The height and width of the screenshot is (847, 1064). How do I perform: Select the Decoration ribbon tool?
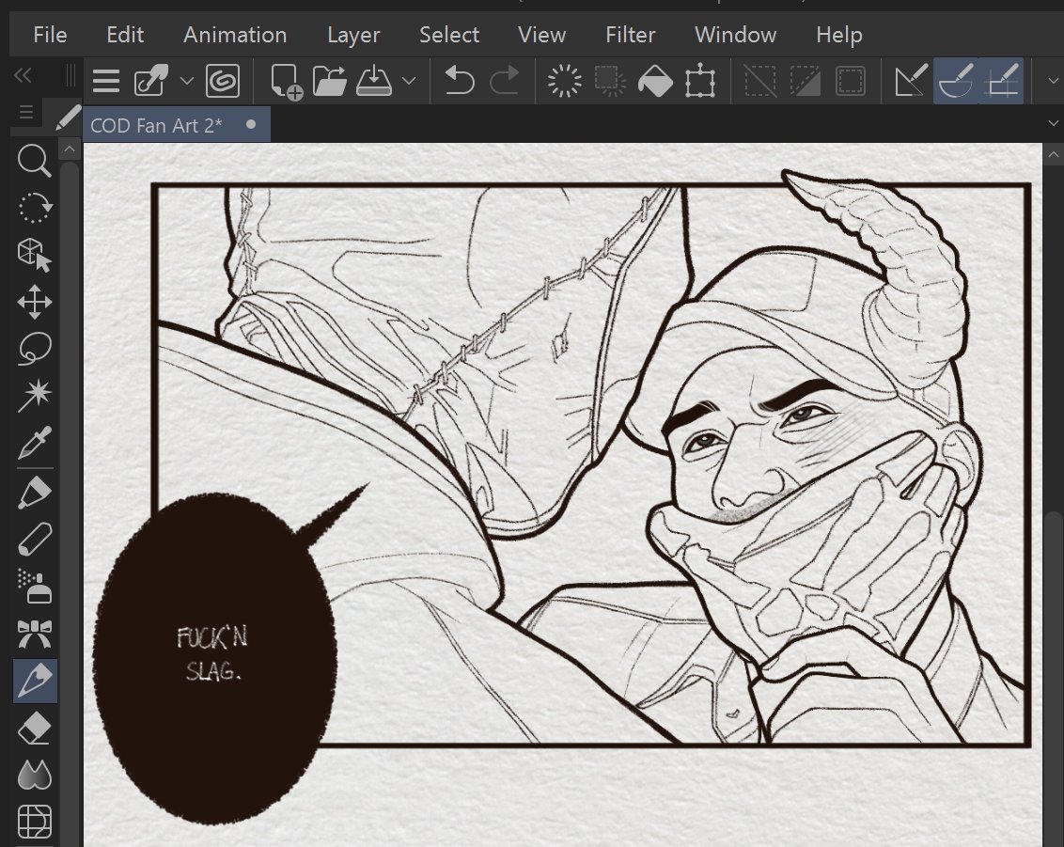click(x=35, y=634)
